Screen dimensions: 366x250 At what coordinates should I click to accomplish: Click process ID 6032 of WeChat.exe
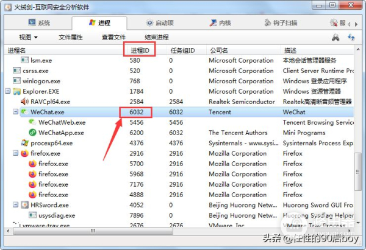[x=136, y=112]
